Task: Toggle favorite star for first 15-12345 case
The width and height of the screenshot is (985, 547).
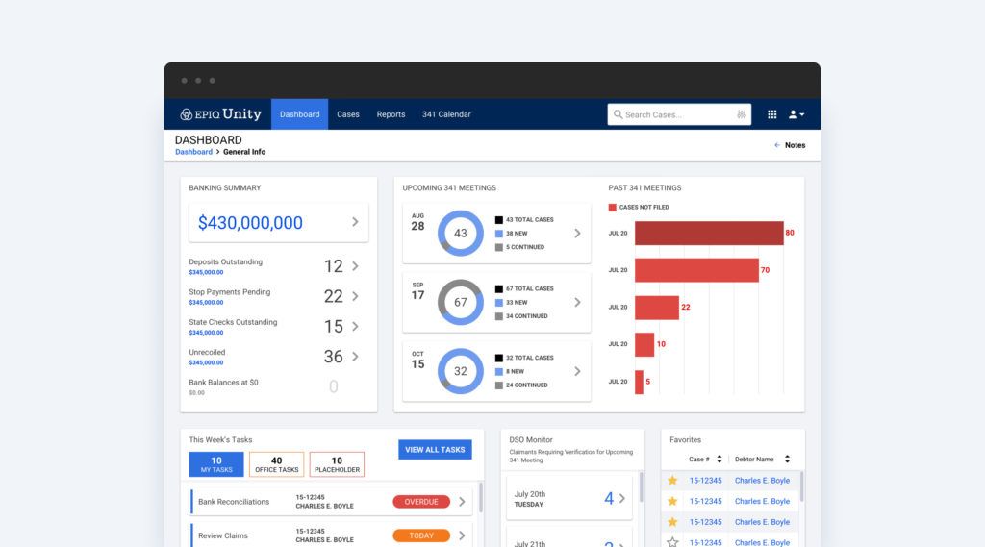Action: (672, 481)
